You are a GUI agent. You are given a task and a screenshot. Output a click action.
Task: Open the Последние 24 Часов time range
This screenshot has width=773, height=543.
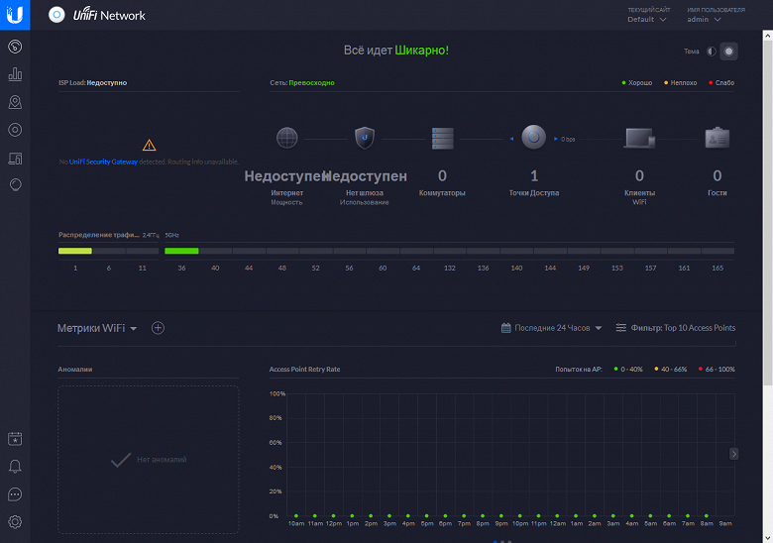(553, 328)
